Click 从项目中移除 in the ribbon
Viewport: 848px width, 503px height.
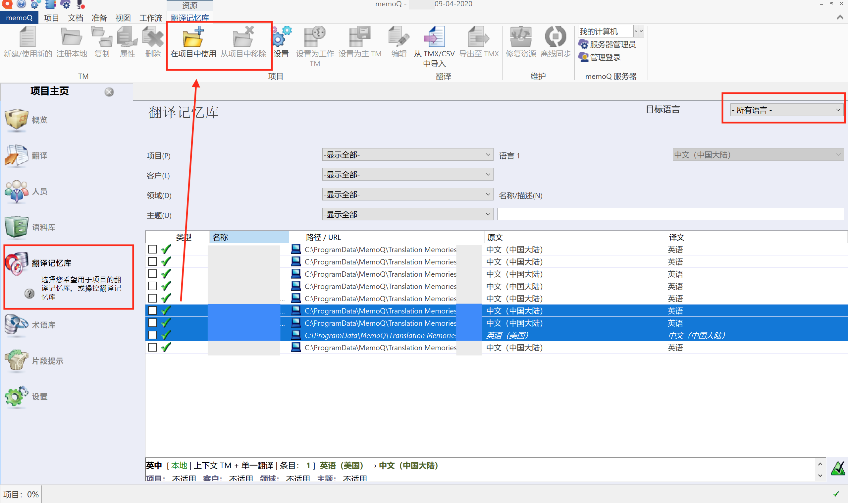[243, 42]
